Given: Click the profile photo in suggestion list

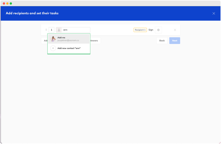Looking at the screenshot, I should [x=53, y=39].
